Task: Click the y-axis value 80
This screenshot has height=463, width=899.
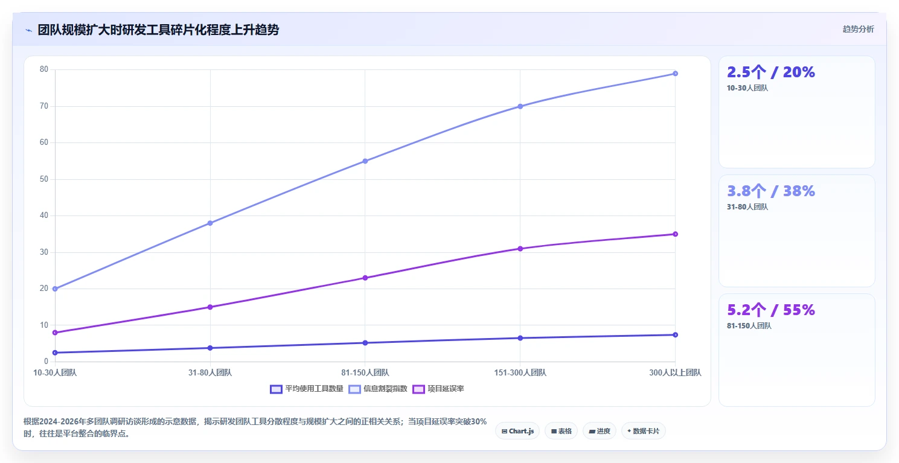Action: pyautogui.click(x=44, y=69)
